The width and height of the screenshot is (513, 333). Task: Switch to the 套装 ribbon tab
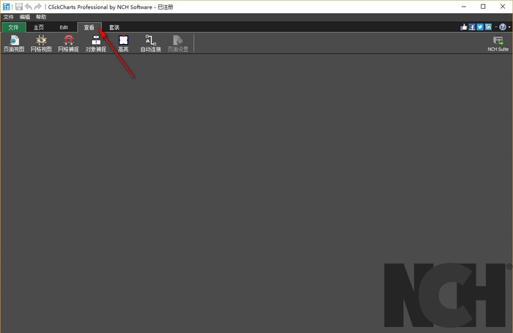pyautogui.click(x=114, y=27)
